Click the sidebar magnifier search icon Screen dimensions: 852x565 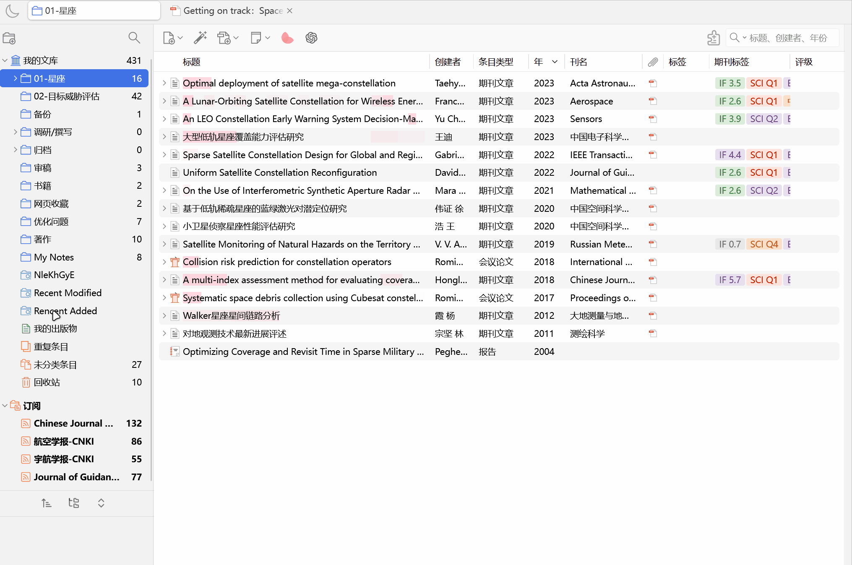click(134, 38)
